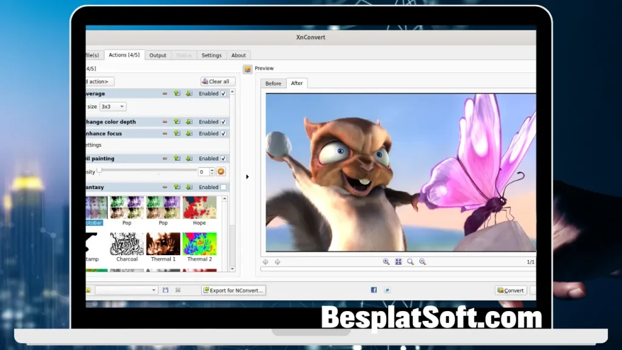The image size is (622, 350).
Task: Uncheck Enabled for Oil painting
Action: (x=222, y=159)
